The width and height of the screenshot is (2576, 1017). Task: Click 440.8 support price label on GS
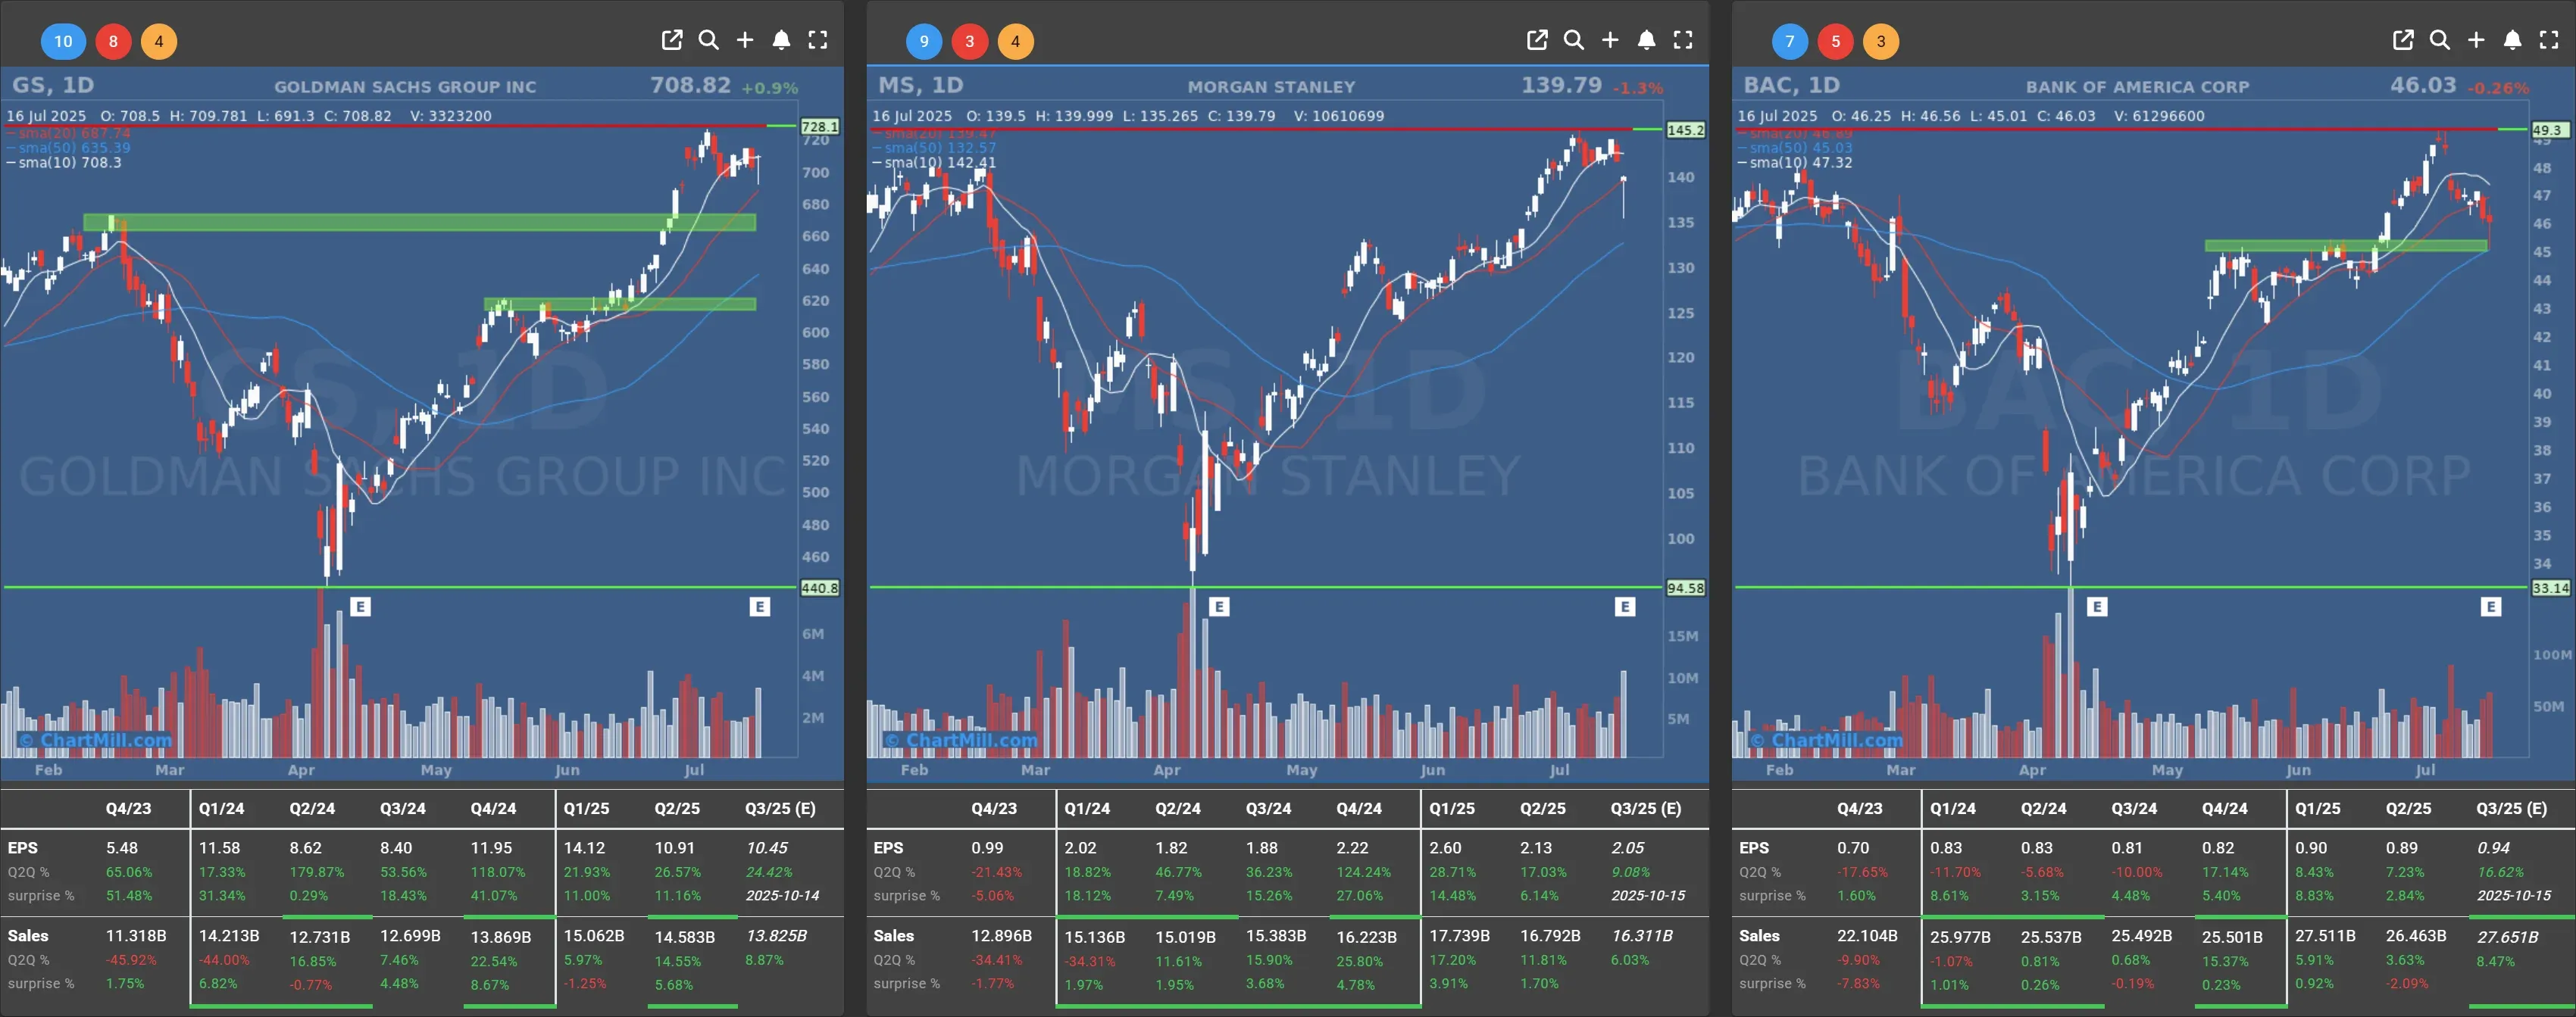(x=819, y=588)
